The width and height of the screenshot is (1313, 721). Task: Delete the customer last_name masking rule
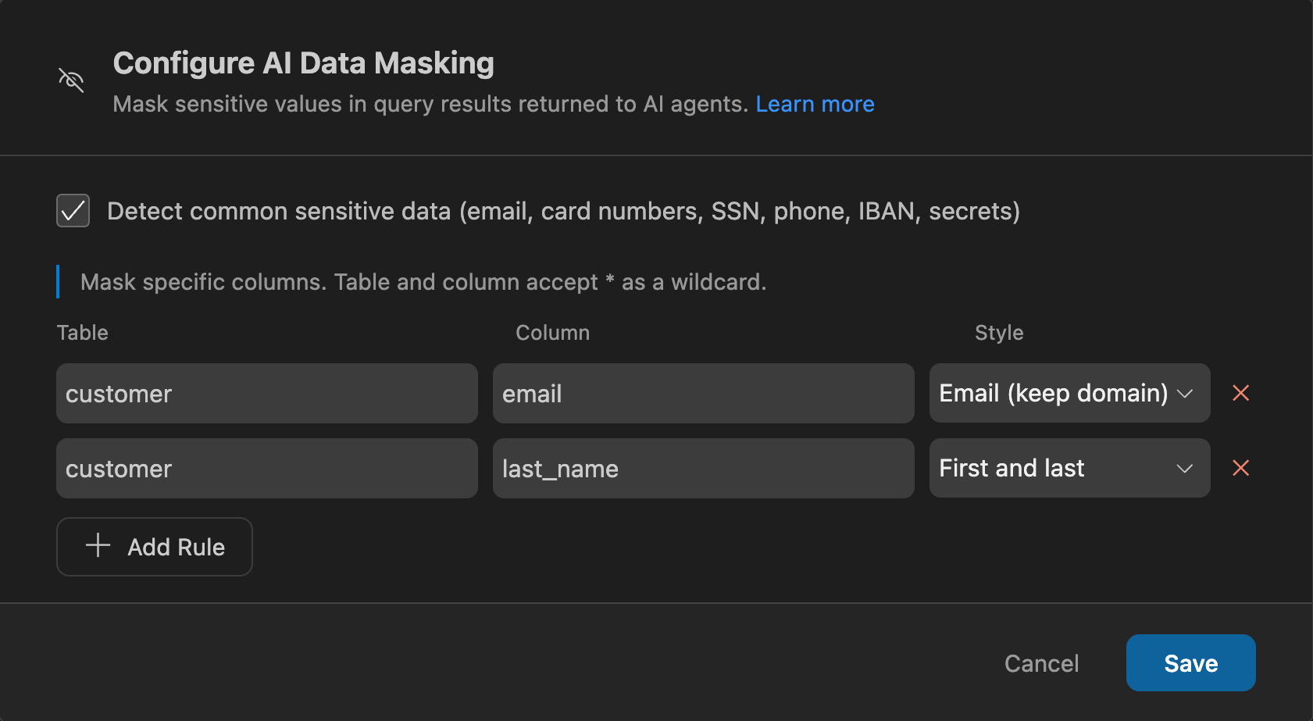[1240, 468]
